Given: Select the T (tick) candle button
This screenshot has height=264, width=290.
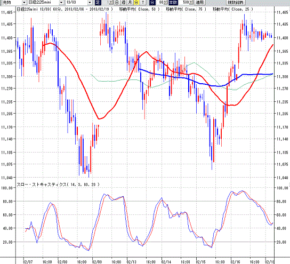Looking at the screenshot, I should coord(143,3).
